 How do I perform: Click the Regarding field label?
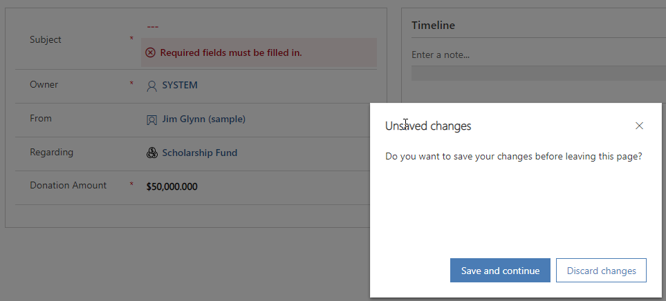click(51, 152)
